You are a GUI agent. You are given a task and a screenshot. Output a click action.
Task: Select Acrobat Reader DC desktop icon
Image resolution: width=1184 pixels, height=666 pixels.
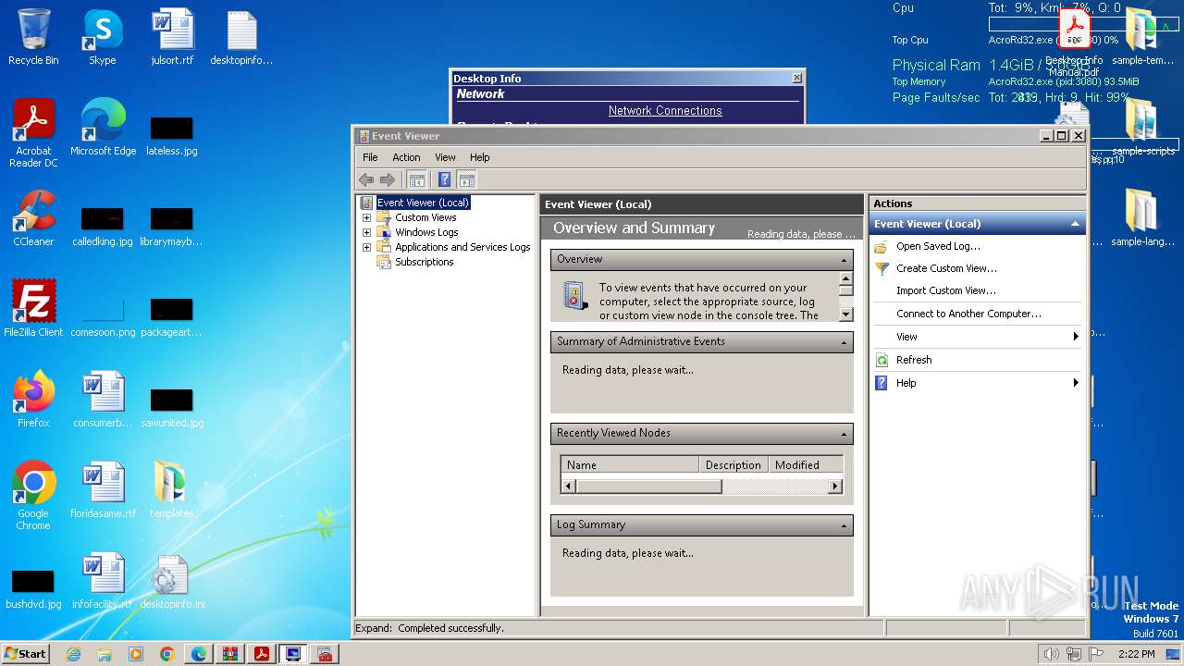tap(33, 133)
